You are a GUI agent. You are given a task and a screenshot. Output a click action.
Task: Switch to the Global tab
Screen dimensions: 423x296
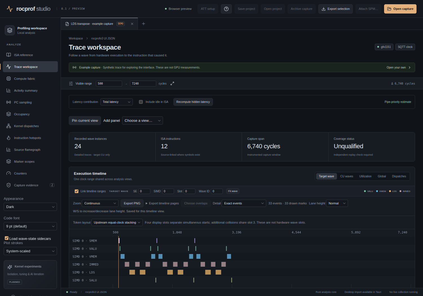pyautogui.click(x=382, y=176)
